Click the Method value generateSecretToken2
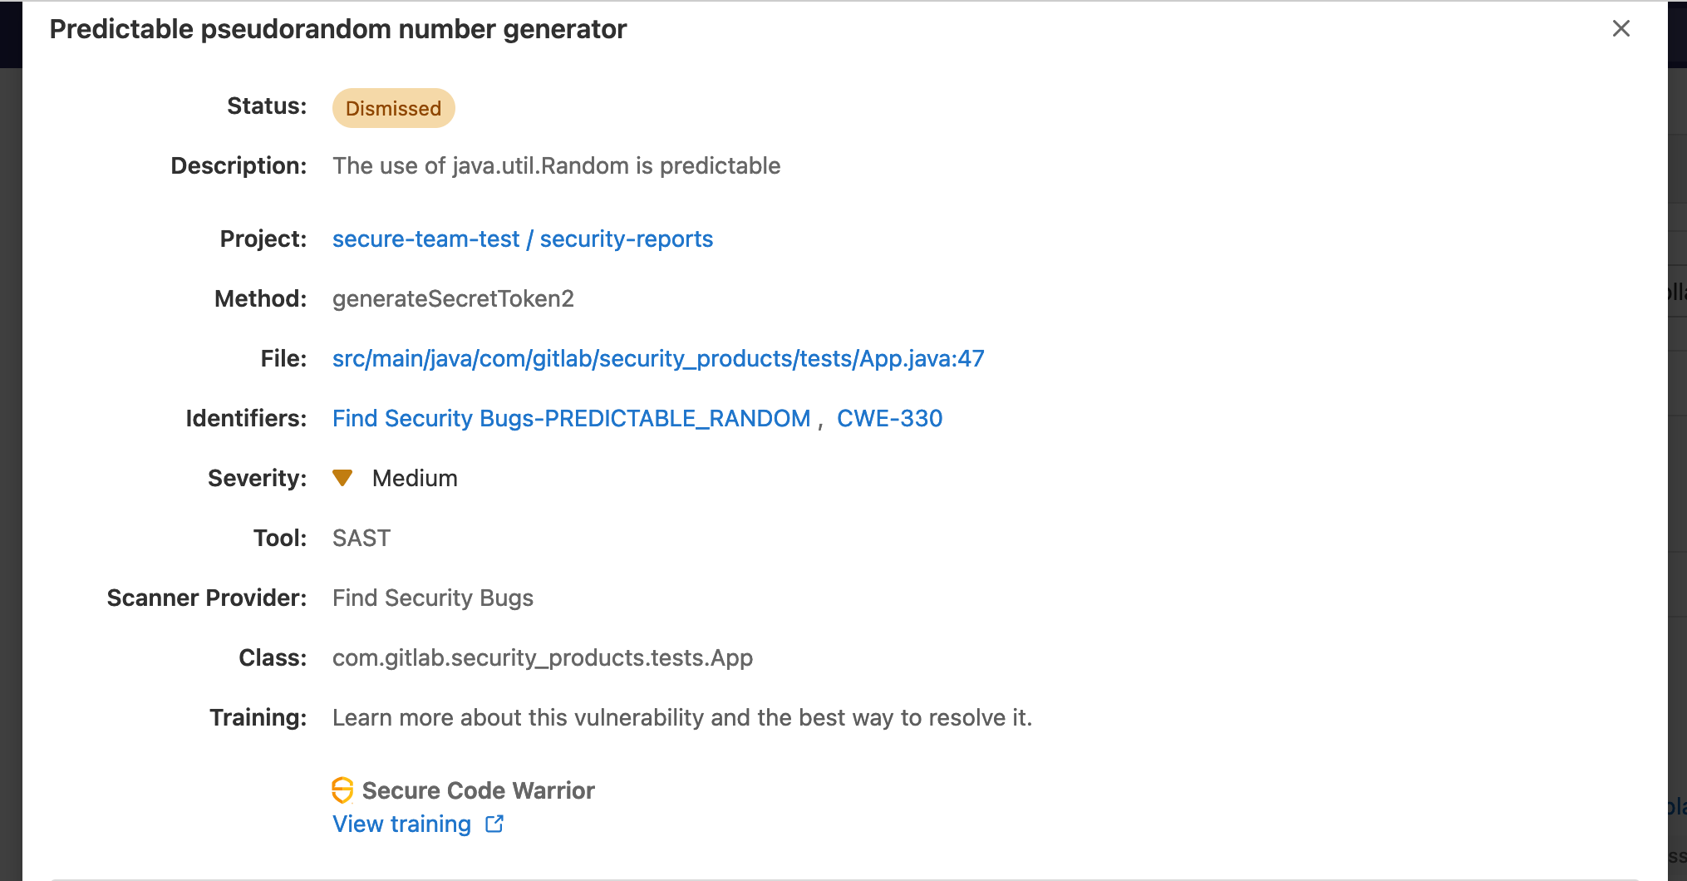 point(453,298)
